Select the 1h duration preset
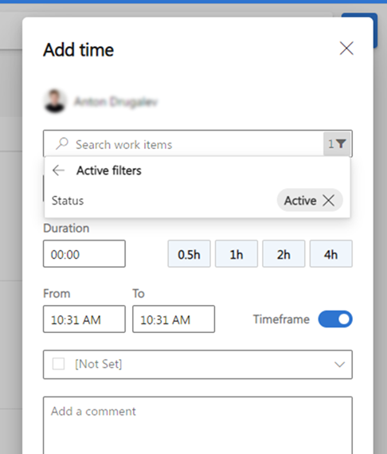Screen dimensions: 387x454 pyautogui.click(x=236, y=253)
